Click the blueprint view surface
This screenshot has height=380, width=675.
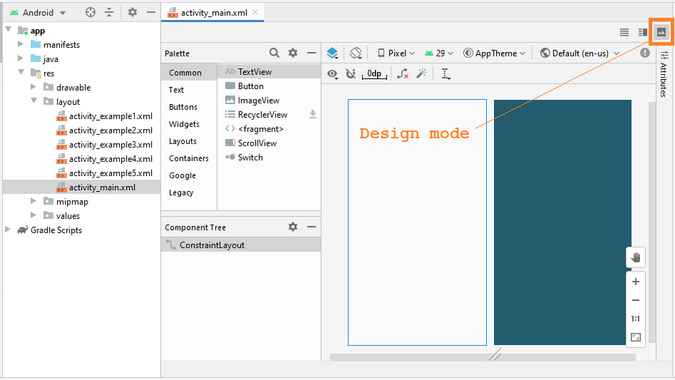[562, 222]
